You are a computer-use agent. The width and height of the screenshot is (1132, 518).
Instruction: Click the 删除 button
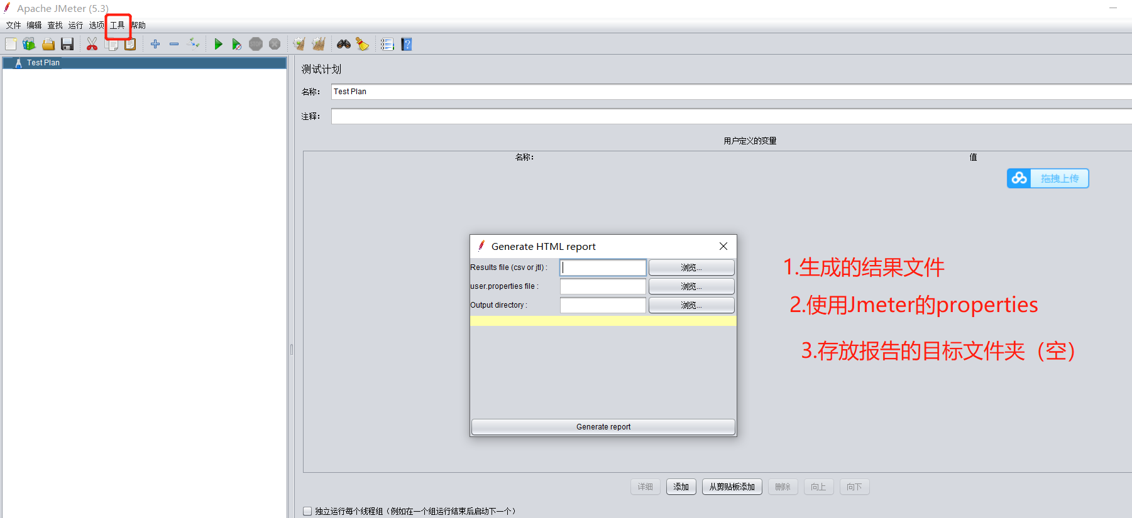(783, 487)
